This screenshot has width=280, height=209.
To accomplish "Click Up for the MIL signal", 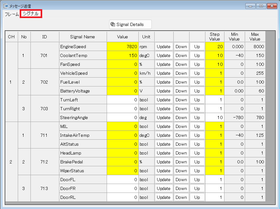I will coord(197,126).
